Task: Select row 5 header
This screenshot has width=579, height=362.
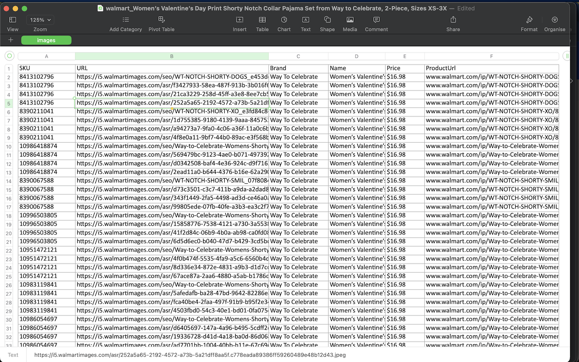Action: [x=9, y=103]
